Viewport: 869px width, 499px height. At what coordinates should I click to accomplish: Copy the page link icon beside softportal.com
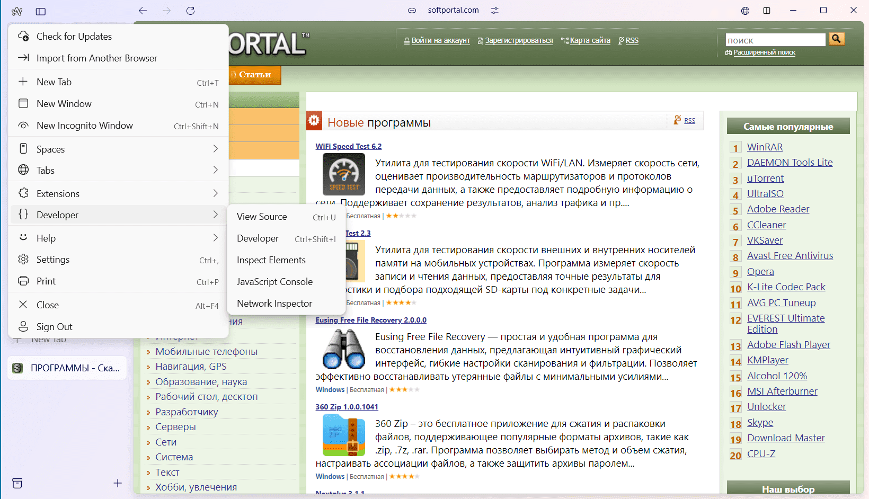[412, 11]
